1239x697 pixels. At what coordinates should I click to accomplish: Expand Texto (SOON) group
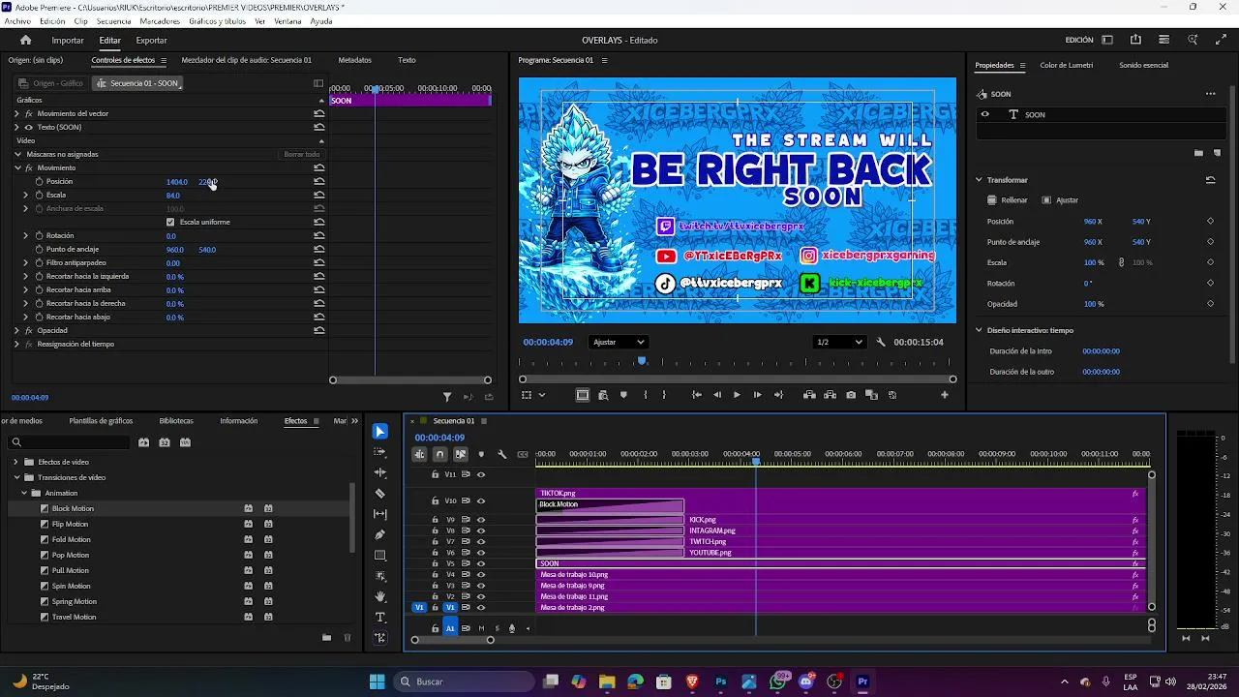tap(16, 128)
